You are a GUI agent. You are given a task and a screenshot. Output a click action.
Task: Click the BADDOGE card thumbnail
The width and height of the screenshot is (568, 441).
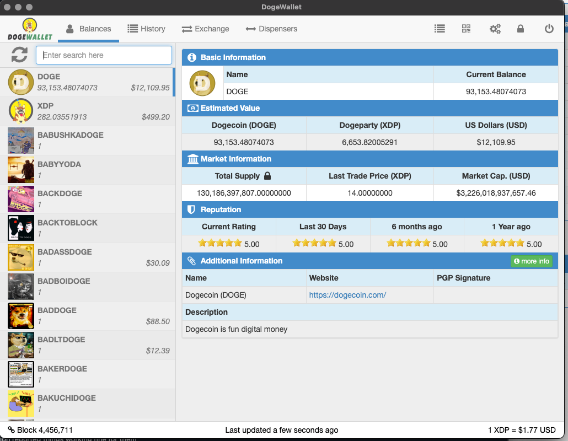(21, 316)
